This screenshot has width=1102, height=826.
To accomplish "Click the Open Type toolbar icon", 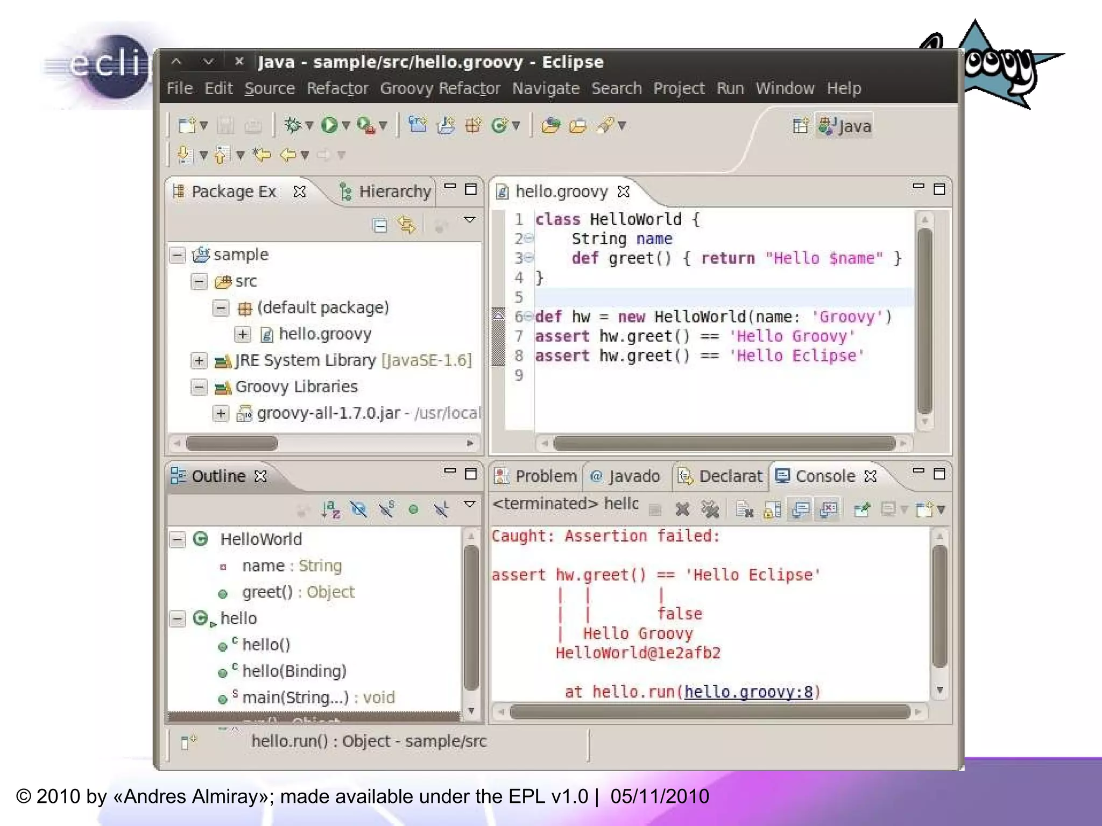I will tap(550, 125).
